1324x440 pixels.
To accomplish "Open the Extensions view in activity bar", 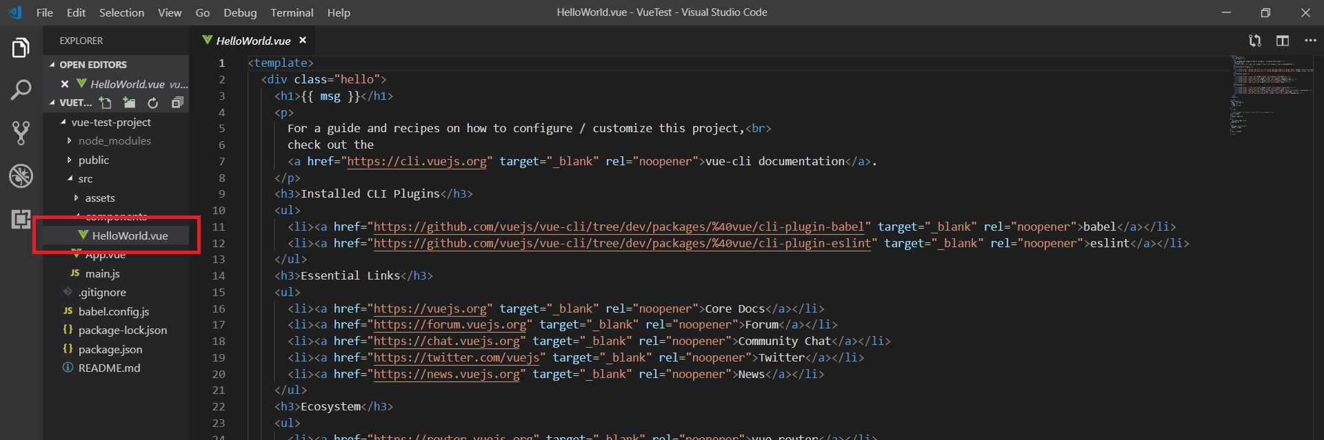I will coord(21,220).
